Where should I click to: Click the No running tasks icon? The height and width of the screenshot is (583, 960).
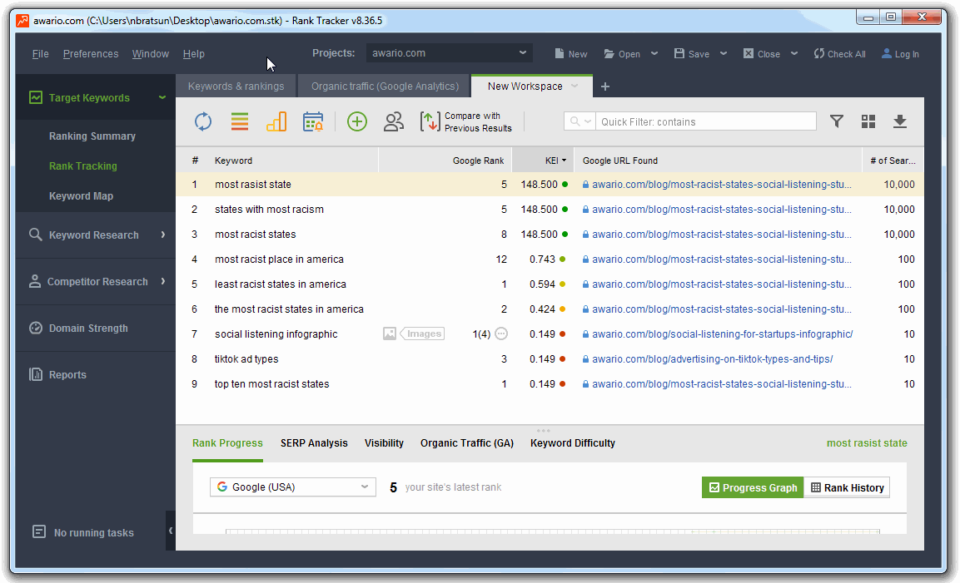[x=38, y=531]
